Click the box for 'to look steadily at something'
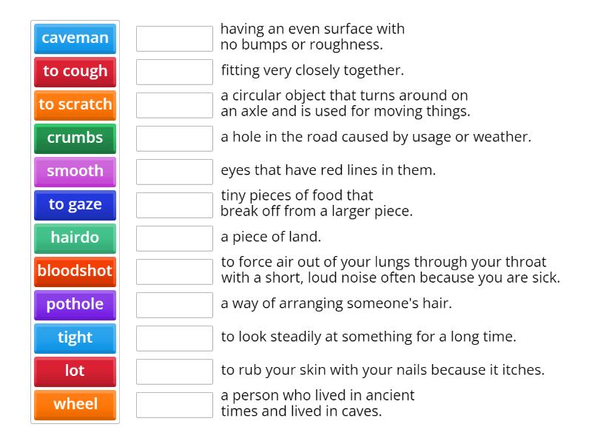This screenshot has width=592, height=444. pyautogui.click(x=174, y=338)
